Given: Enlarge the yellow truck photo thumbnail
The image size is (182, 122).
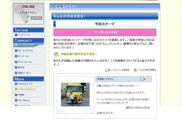Looking at the screenshot, I should click(x=75, y=94).
